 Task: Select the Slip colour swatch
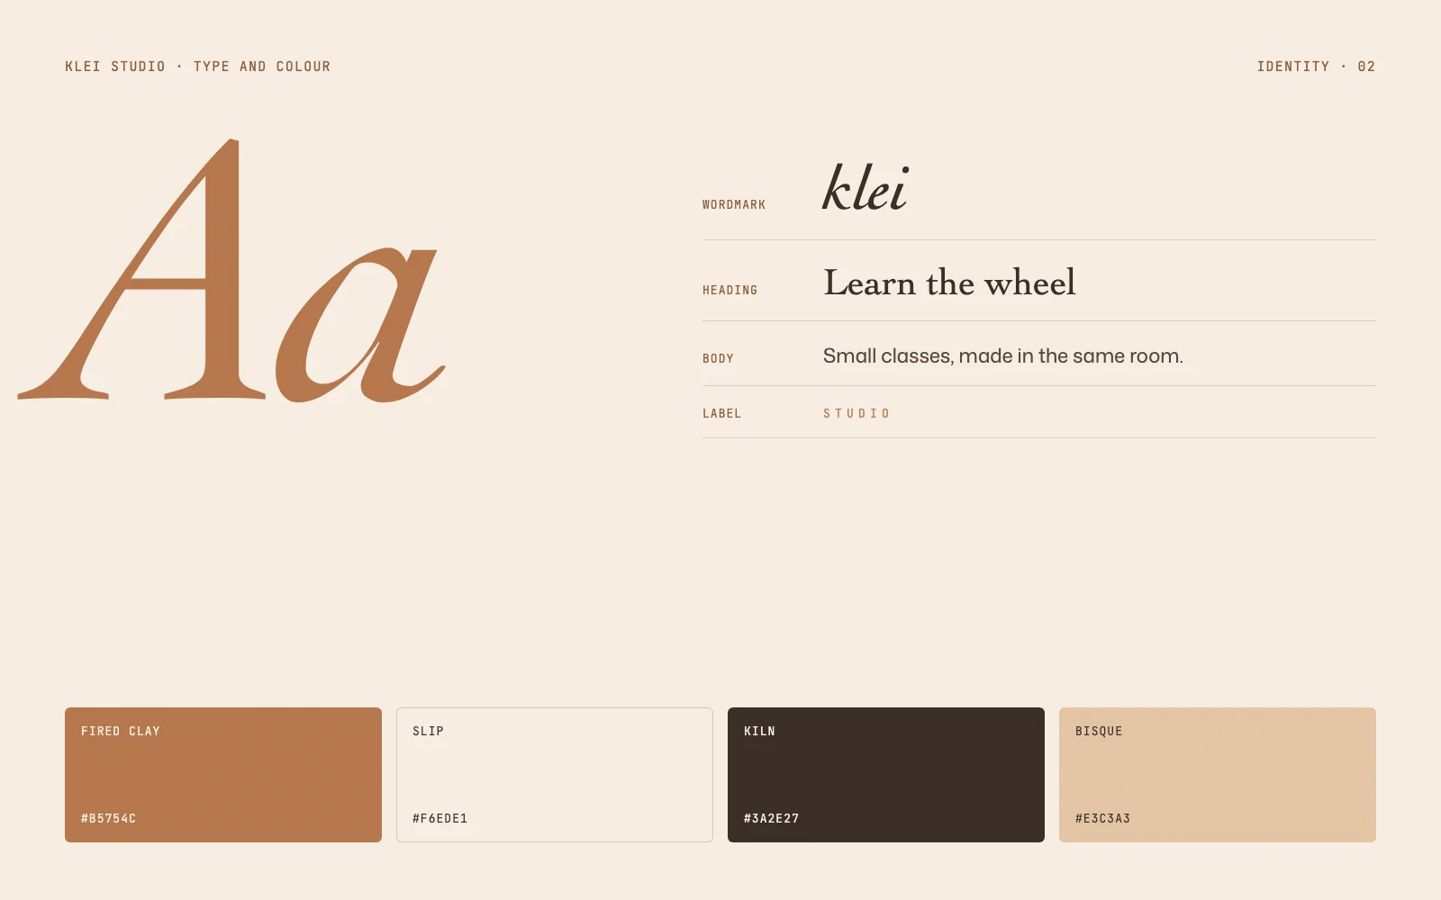tap(555, 775)
